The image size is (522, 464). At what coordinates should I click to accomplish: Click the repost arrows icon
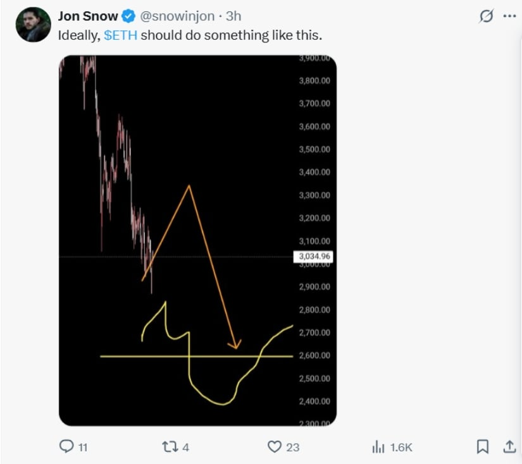coord(169,446)
